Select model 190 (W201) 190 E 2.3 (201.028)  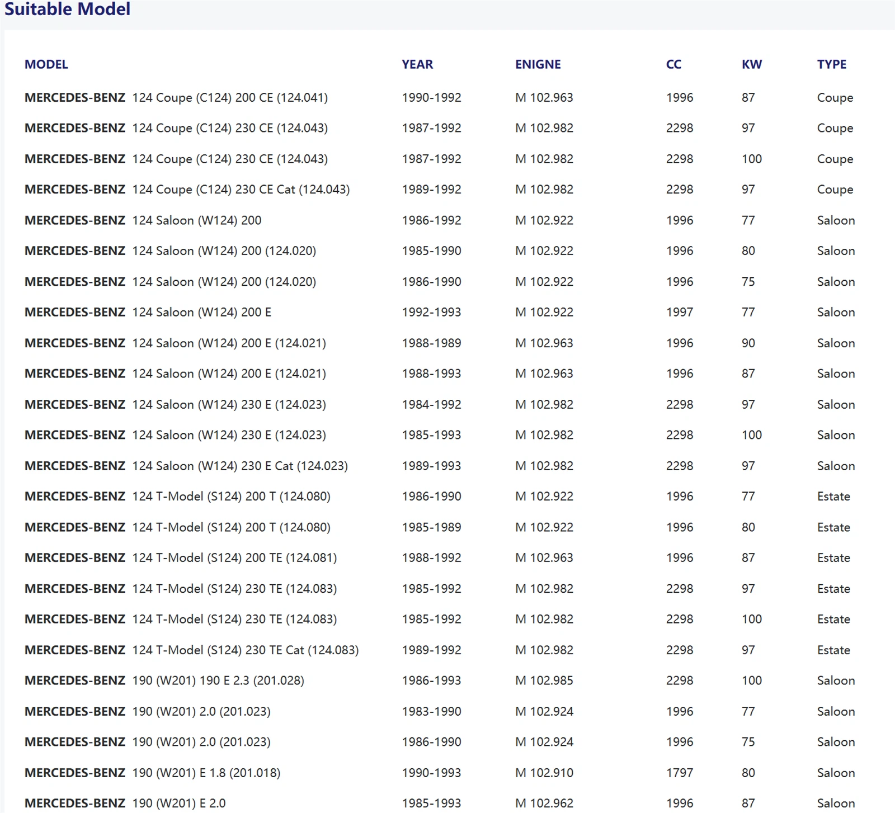(x=218, y=680)
